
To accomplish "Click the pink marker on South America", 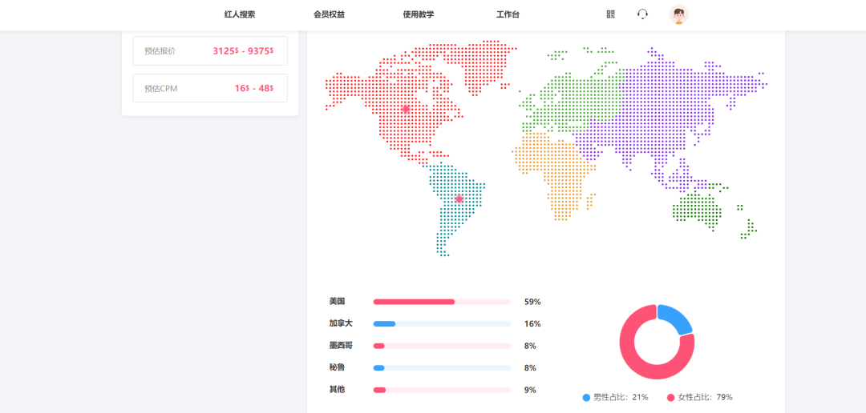I will point(459,198).
